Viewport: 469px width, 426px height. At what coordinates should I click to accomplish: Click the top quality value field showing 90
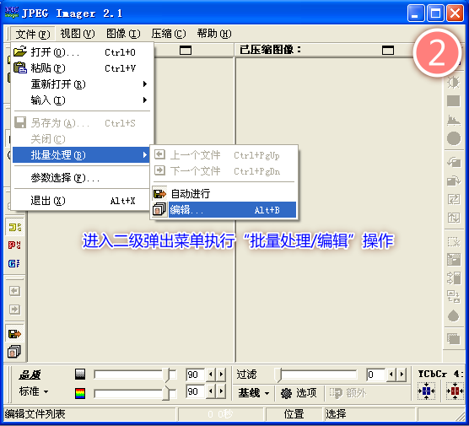click(195, 375)
